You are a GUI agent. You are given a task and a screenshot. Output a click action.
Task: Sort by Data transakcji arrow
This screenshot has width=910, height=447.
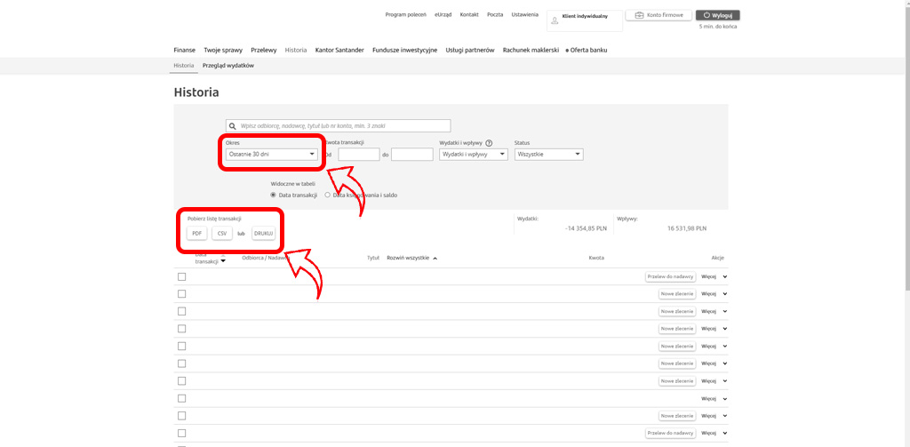[x=223, y=261]
